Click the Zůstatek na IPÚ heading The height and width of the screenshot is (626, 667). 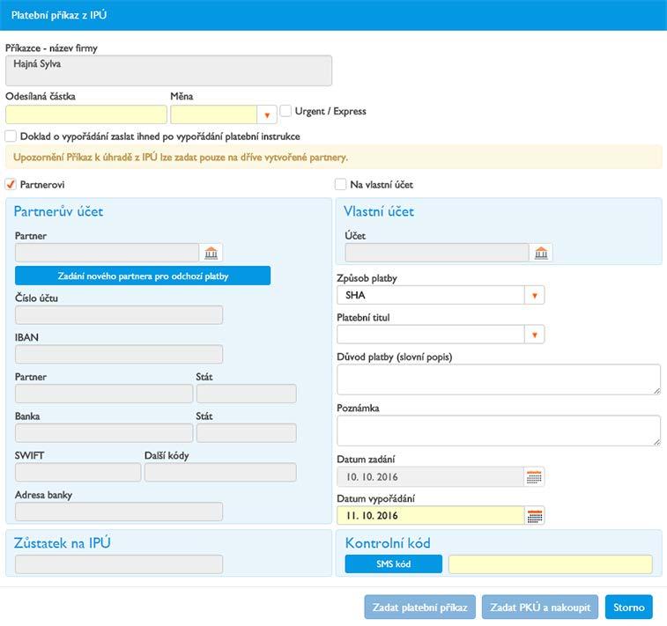point(62,542)
